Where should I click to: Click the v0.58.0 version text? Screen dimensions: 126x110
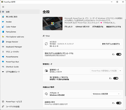pos(53,42)
